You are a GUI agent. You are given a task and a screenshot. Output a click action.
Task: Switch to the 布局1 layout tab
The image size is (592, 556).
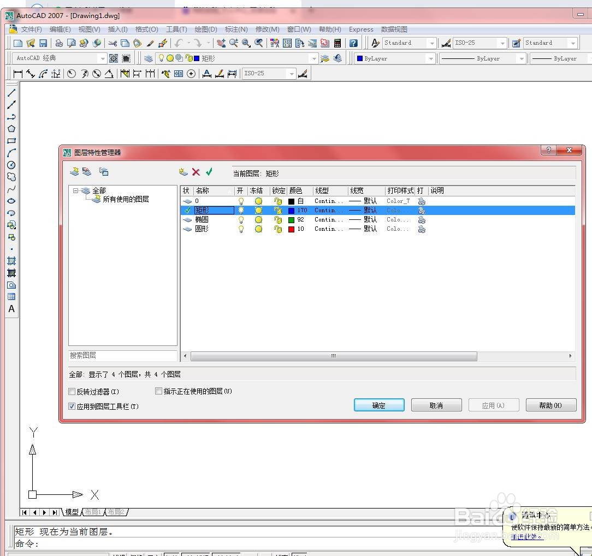pos(93,512)
